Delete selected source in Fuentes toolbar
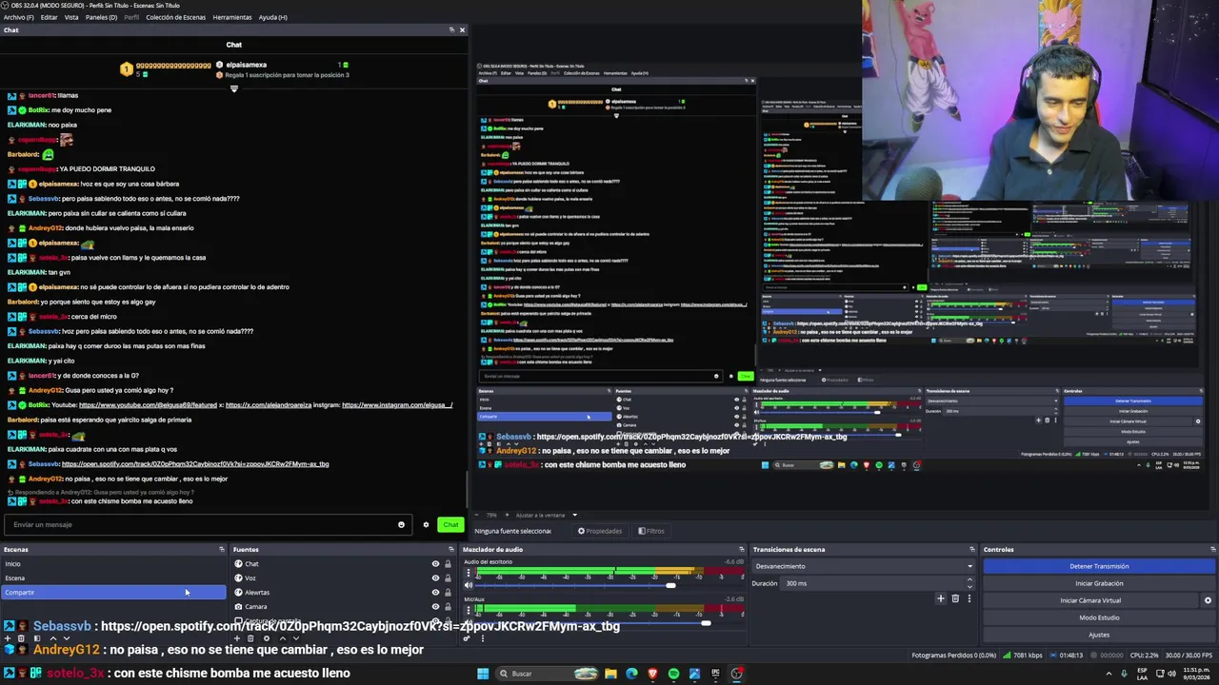Screen dimensions: 1219x685 coord(250,637)
